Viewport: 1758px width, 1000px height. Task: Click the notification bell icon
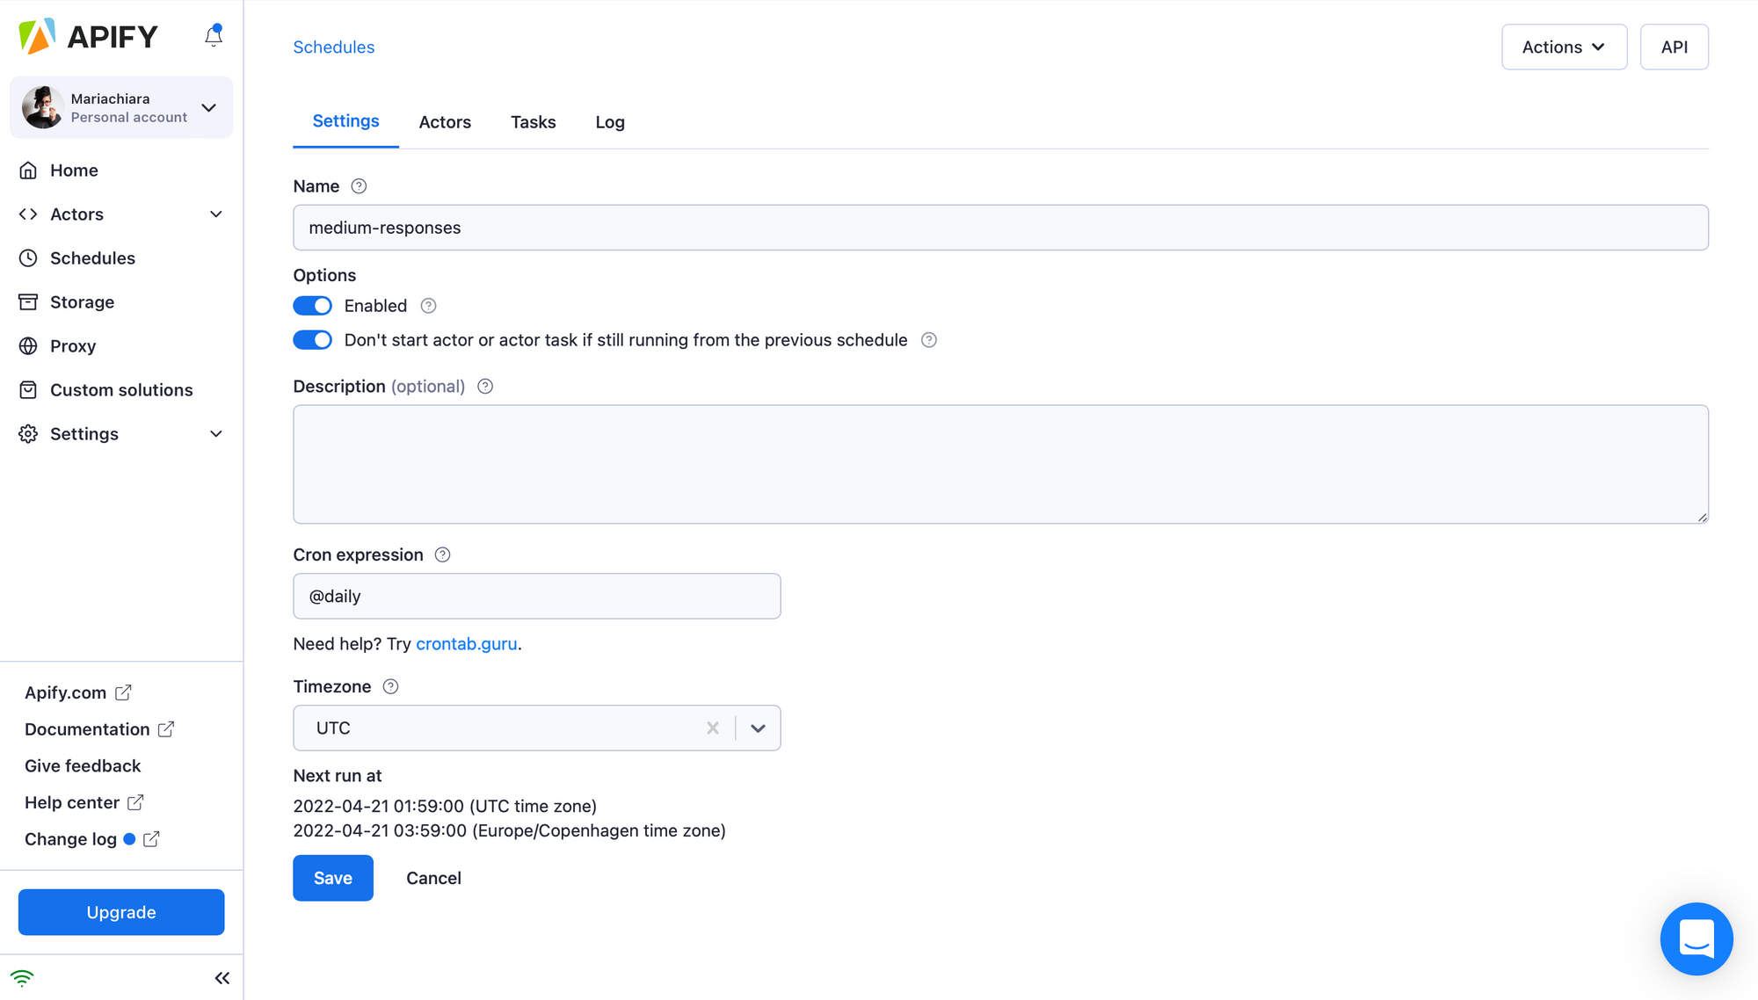214,36
